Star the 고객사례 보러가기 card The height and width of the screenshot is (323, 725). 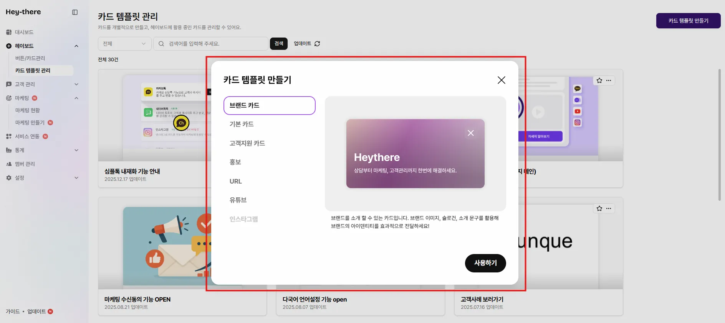[599, 208]
